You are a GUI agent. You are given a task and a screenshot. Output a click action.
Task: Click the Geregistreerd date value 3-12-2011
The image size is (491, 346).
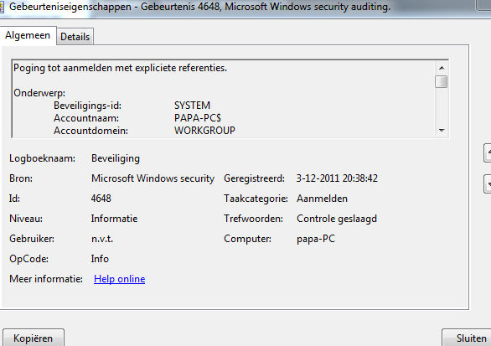tap(318, 178)
